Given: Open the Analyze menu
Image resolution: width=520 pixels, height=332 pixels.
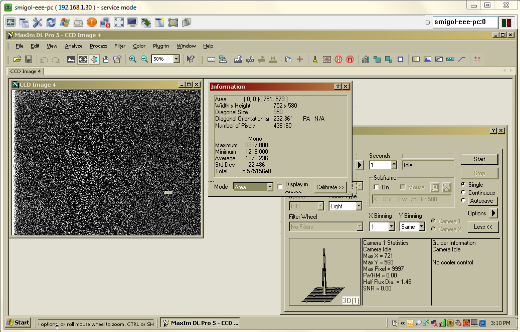Looking at the screenshot, I should 74,46.
